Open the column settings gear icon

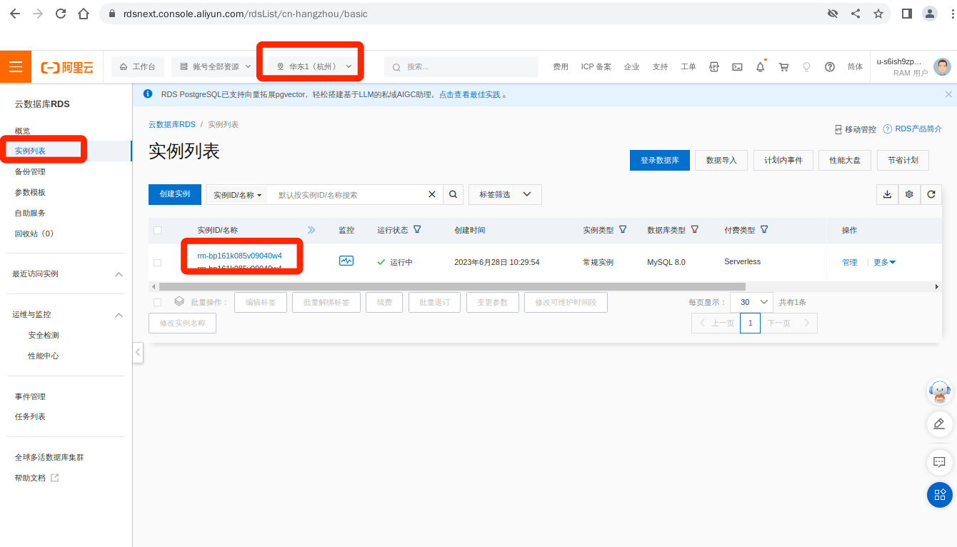(909, 194)
